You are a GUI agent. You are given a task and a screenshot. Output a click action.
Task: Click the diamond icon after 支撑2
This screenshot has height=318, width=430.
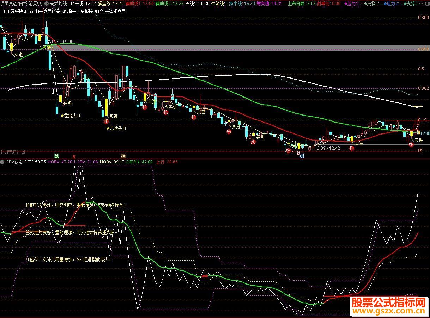(421, 4)
